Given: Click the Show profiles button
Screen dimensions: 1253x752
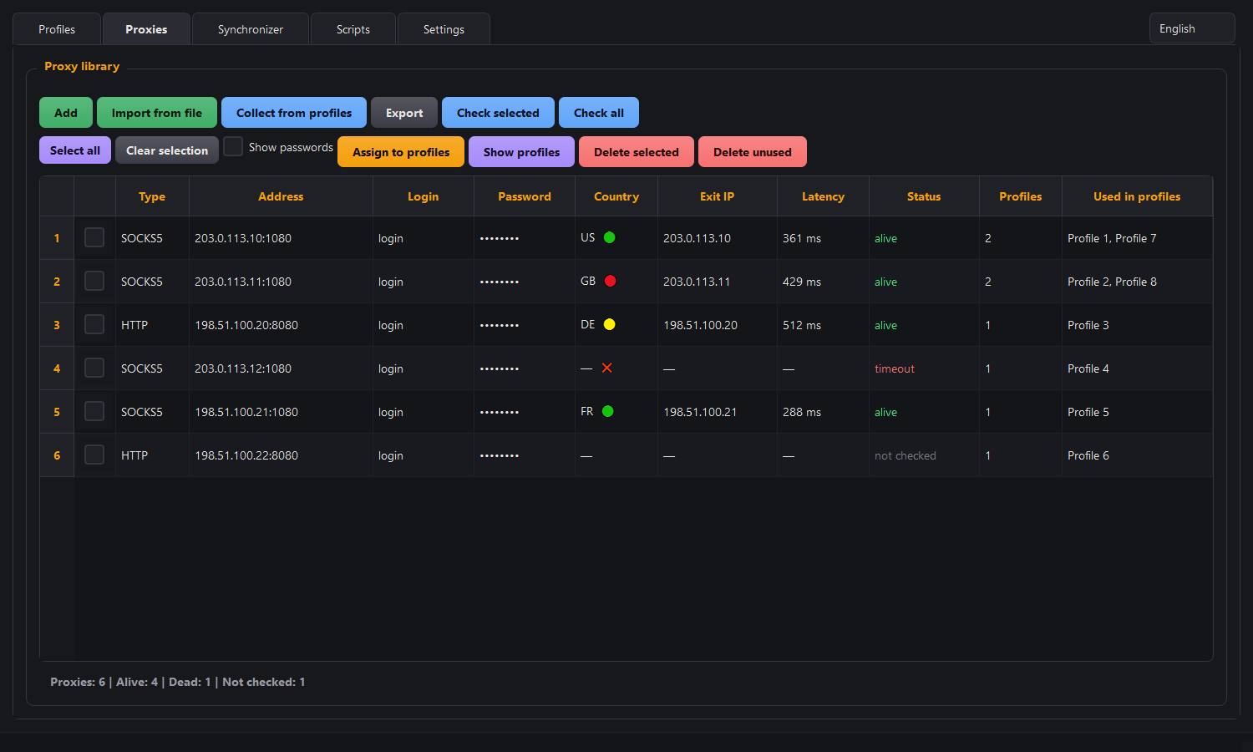Looking at the screenshot, I should [x=521, y=152].
